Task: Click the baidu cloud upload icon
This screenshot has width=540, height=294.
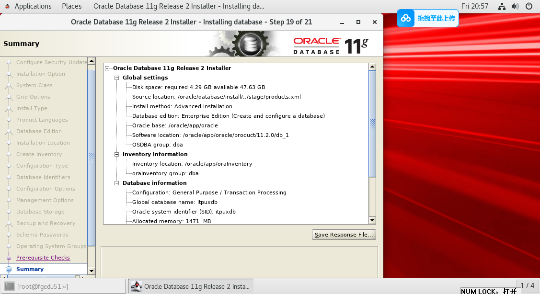Action: [x=406, y=18]
